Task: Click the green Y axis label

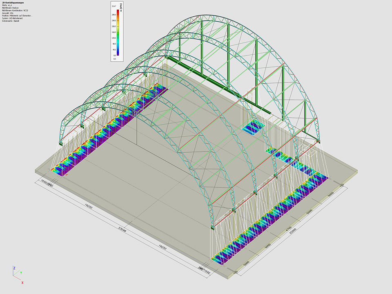Action: tap(21, 273)
